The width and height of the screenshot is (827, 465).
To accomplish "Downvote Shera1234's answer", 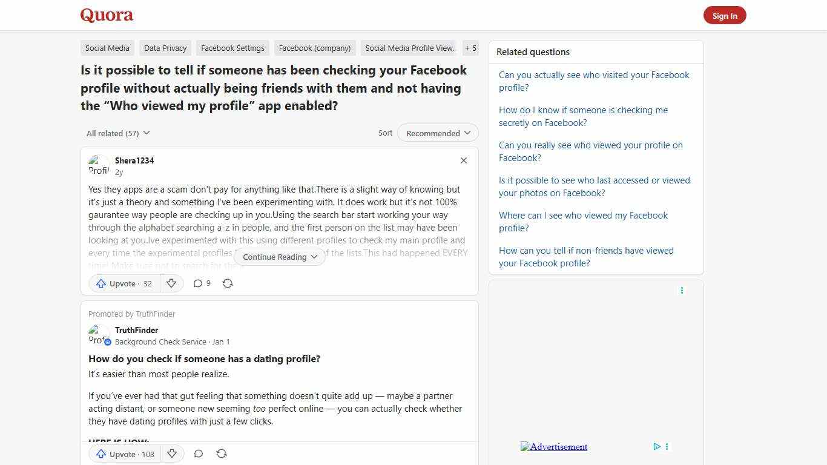I will [171, 283].
